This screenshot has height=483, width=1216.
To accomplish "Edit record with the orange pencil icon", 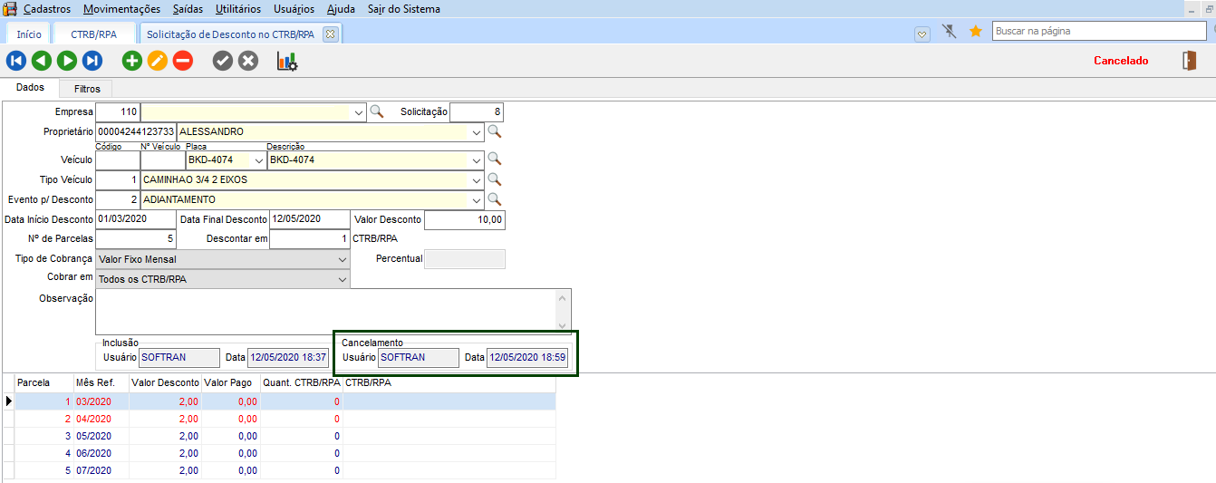I will pyautogui.click(x=158, y=61).
